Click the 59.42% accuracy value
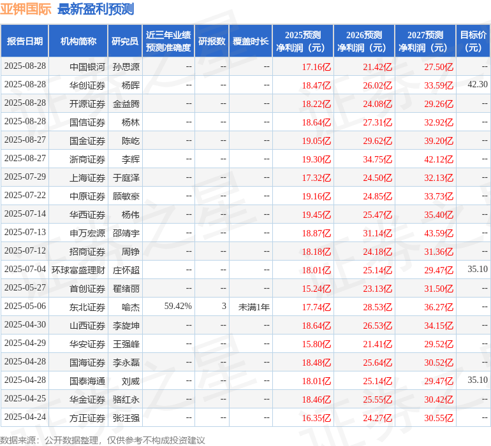 [178, 306]
